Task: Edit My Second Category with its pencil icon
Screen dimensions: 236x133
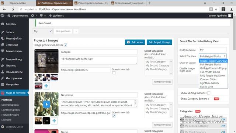Action: click(222, 126)
